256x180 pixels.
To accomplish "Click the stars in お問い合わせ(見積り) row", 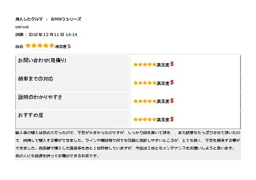I will click(x=145, y=65).
